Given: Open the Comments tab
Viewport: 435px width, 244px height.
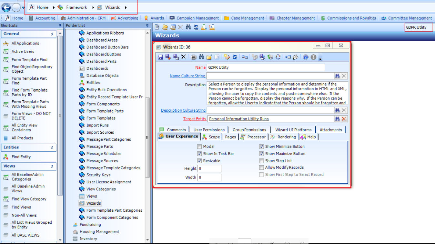Looking at the screenshot, I should tap(173, 130).
